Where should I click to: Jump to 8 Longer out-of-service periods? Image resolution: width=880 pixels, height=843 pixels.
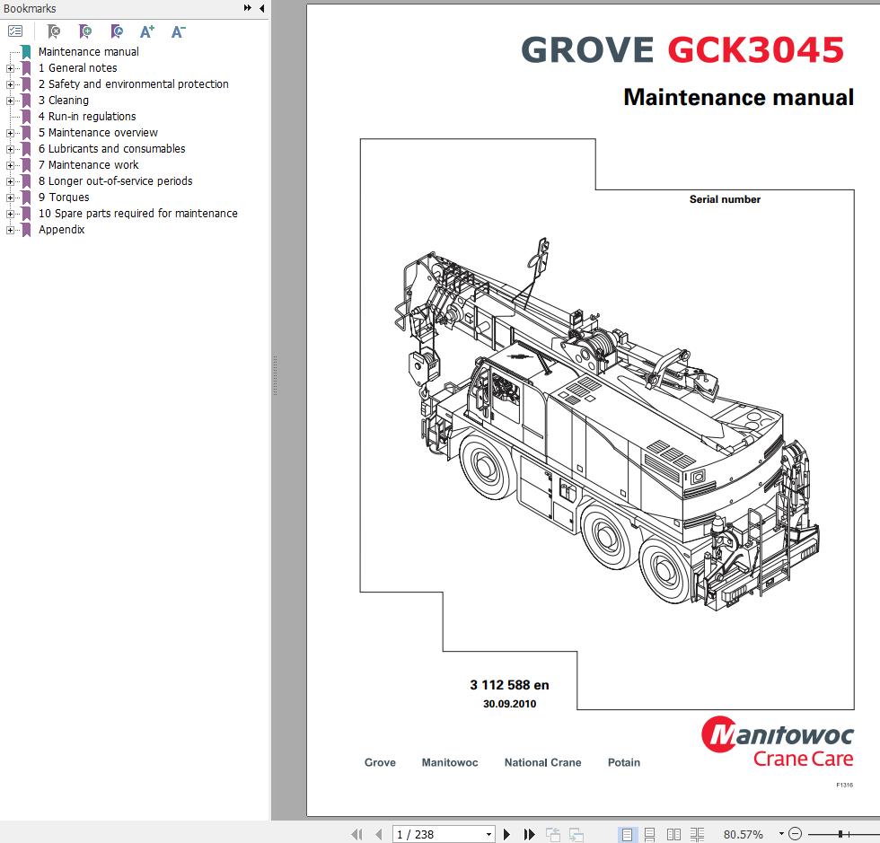click(116, 181)
